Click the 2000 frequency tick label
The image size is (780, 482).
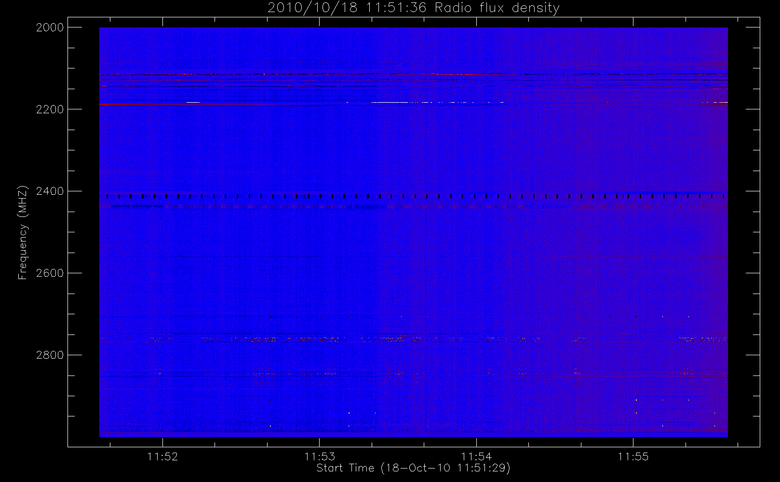coord(50,27)
